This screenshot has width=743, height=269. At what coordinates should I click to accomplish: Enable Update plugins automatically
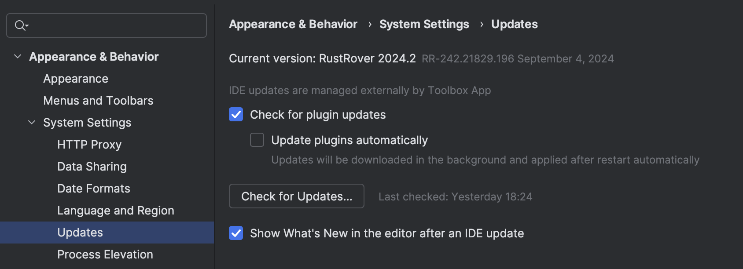click(x=257, y=140)
